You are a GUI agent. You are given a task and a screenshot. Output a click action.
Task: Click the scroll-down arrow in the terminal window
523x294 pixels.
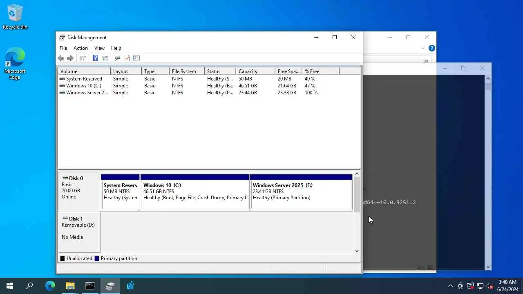tap(488, 267)
